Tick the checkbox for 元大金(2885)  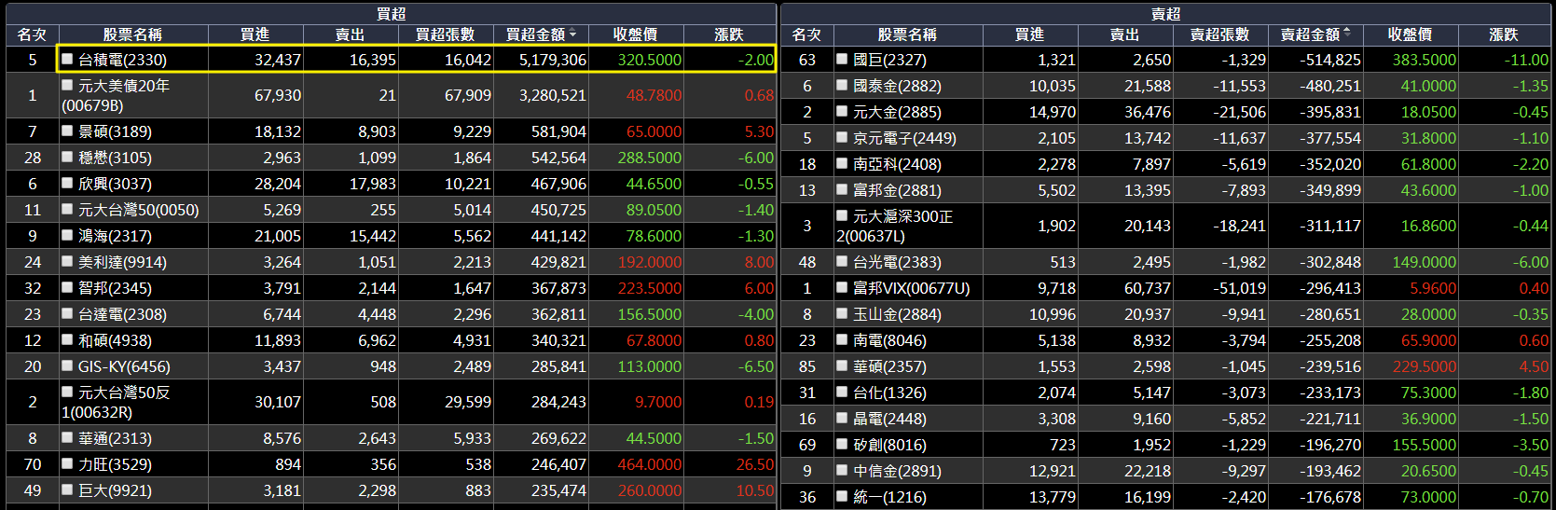(842, 111)
